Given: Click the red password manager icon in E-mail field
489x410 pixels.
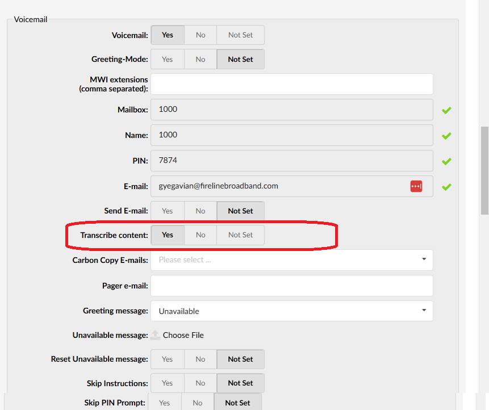Looking at the screenshot, I should (x=416, y=186).
